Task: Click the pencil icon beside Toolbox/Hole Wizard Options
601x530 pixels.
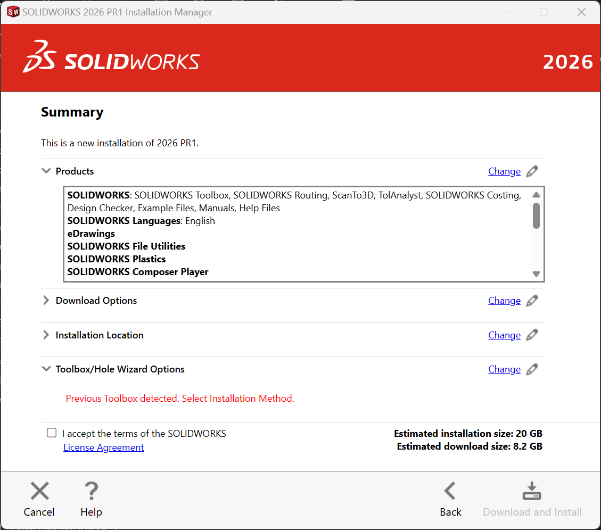Action: click(532, 369)
